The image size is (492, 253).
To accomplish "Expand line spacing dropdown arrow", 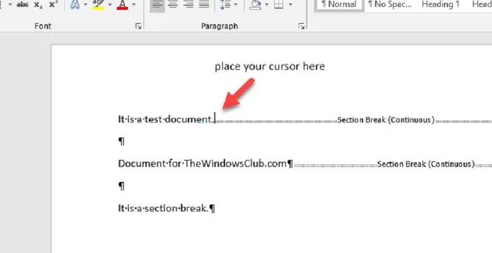I will tap(236, 5).
